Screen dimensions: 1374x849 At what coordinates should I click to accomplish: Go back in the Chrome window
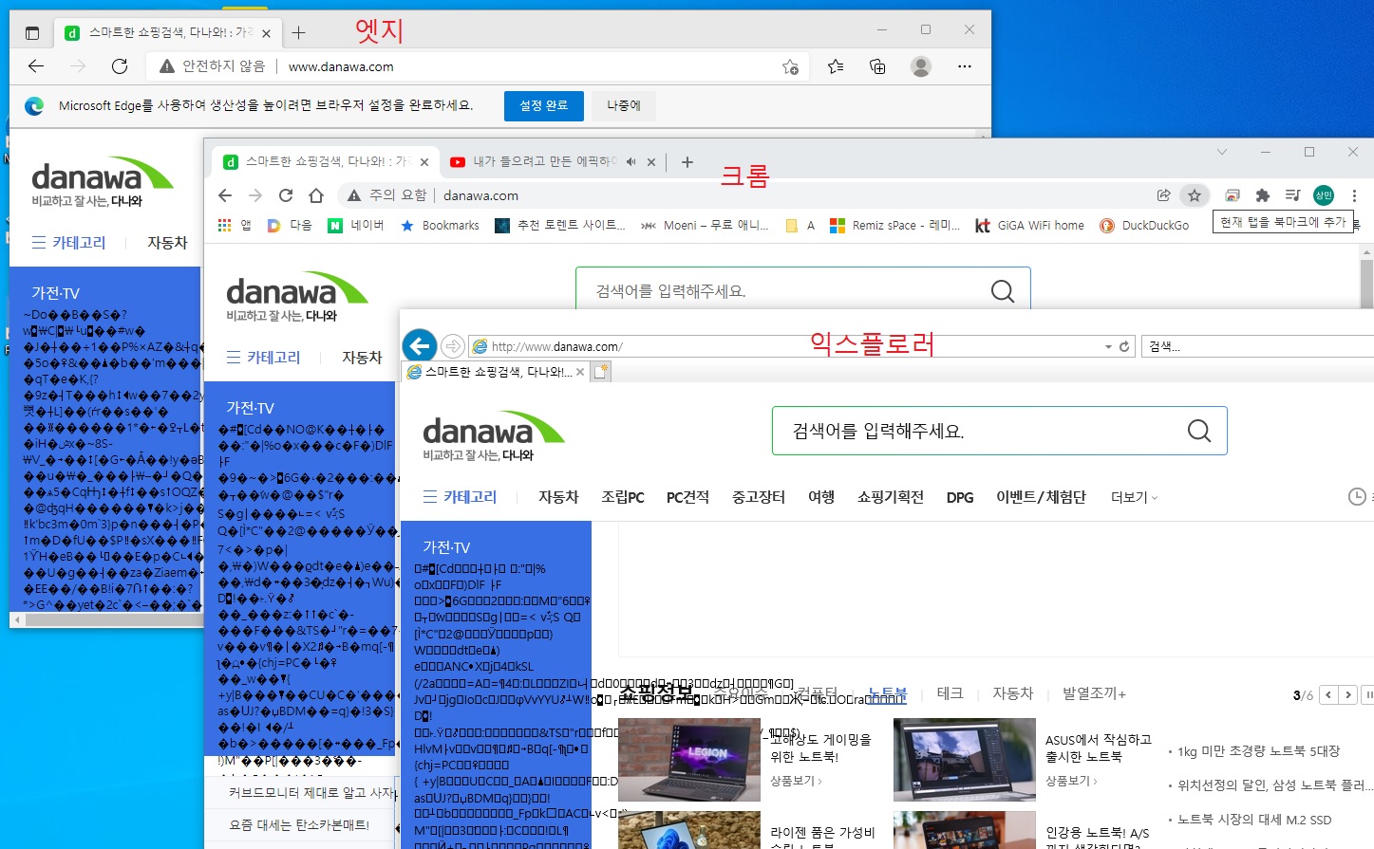coord(225,195)
